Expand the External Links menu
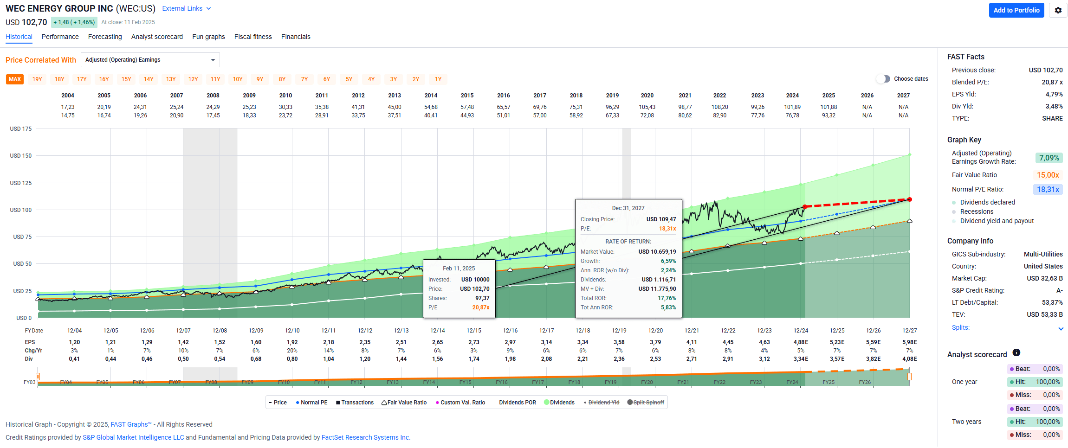Viewport: 1068px width, 448px height. pos(186,9)
